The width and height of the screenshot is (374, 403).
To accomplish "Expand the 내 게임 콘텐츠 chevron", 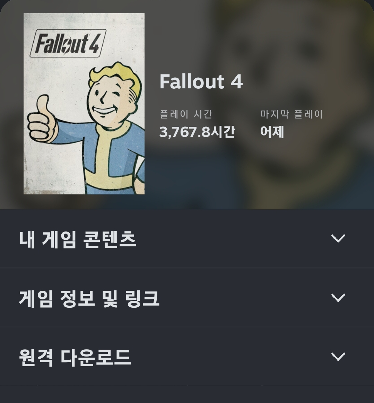I will 338,238.
